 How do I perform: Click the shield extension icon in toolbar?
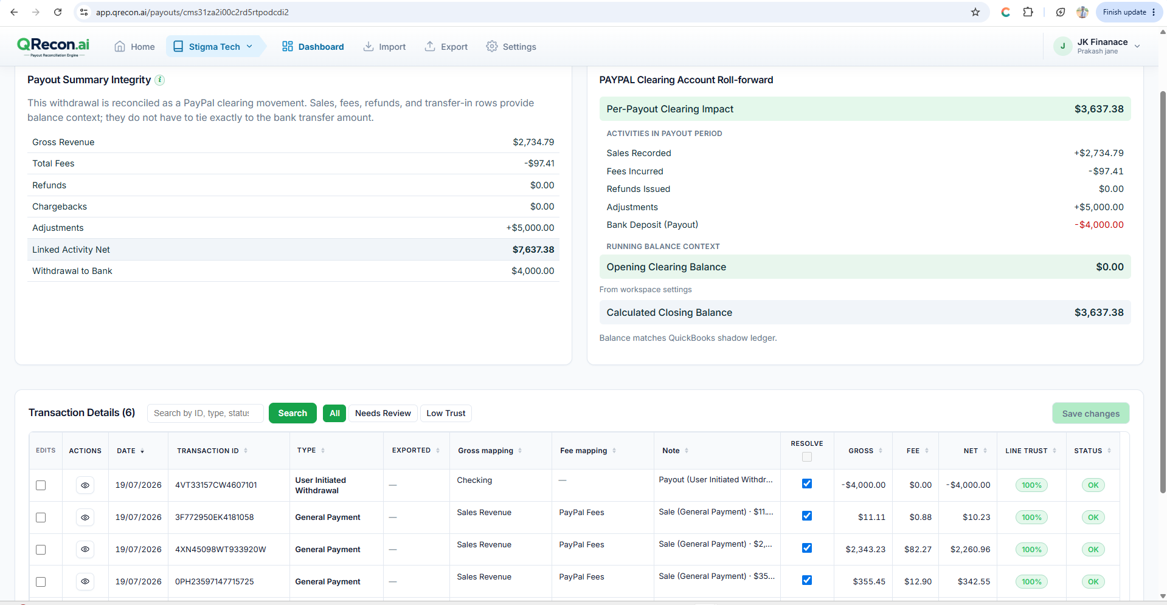click(1061, 12)
